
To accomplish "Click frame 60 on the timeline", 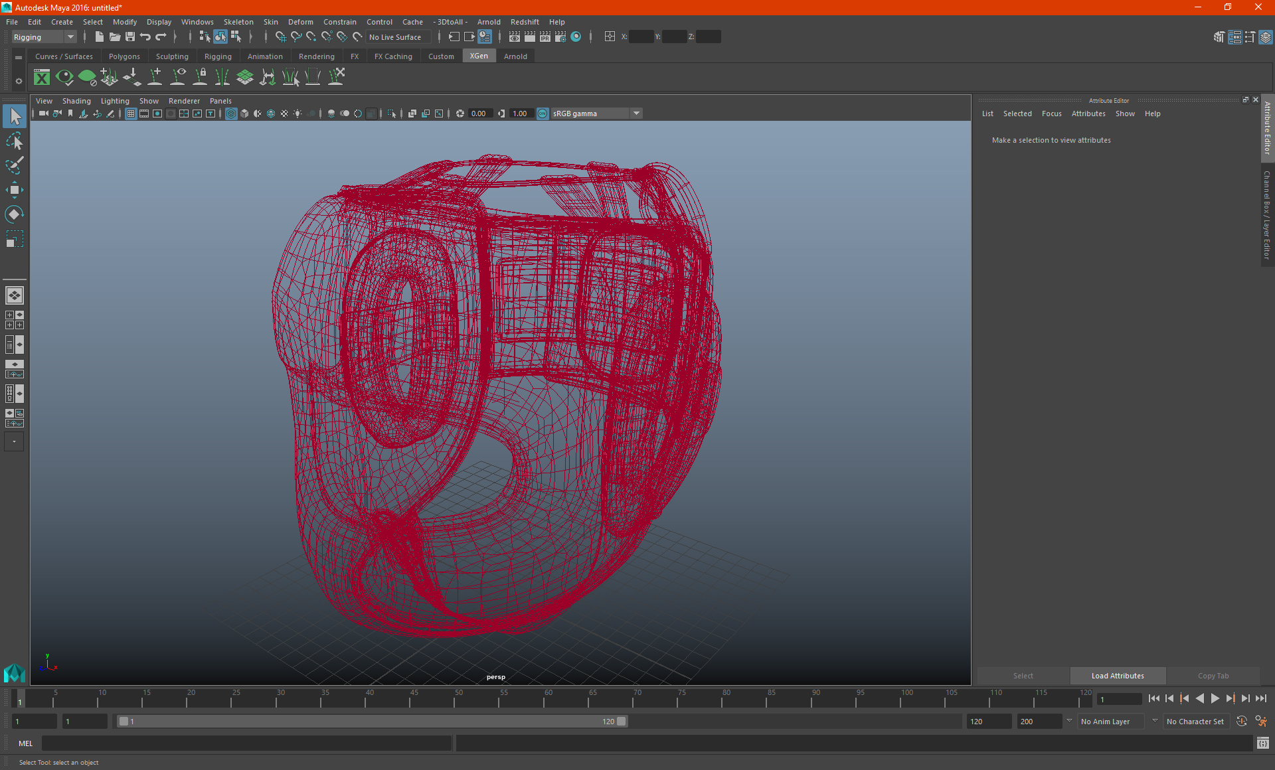I will tap(547, 698).
